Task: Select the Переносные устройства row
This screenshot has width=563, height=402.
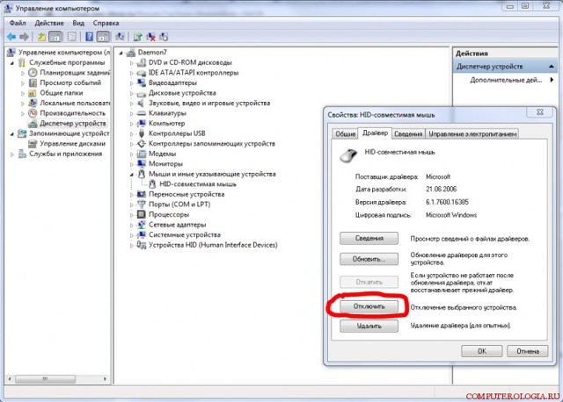Action: pyautogui.click(x=186, y=195)
